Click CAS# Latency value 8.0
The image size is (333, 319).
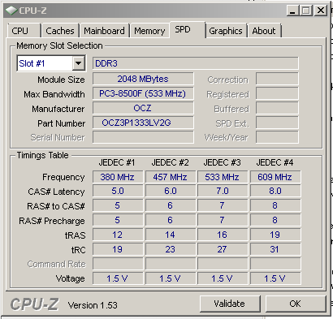275,191
